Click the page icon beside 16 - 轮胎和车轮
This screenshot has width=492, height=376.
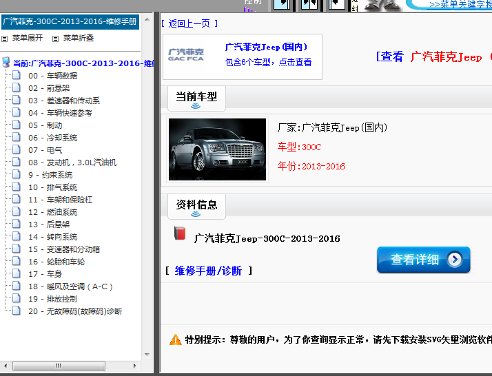pos(17,261)
